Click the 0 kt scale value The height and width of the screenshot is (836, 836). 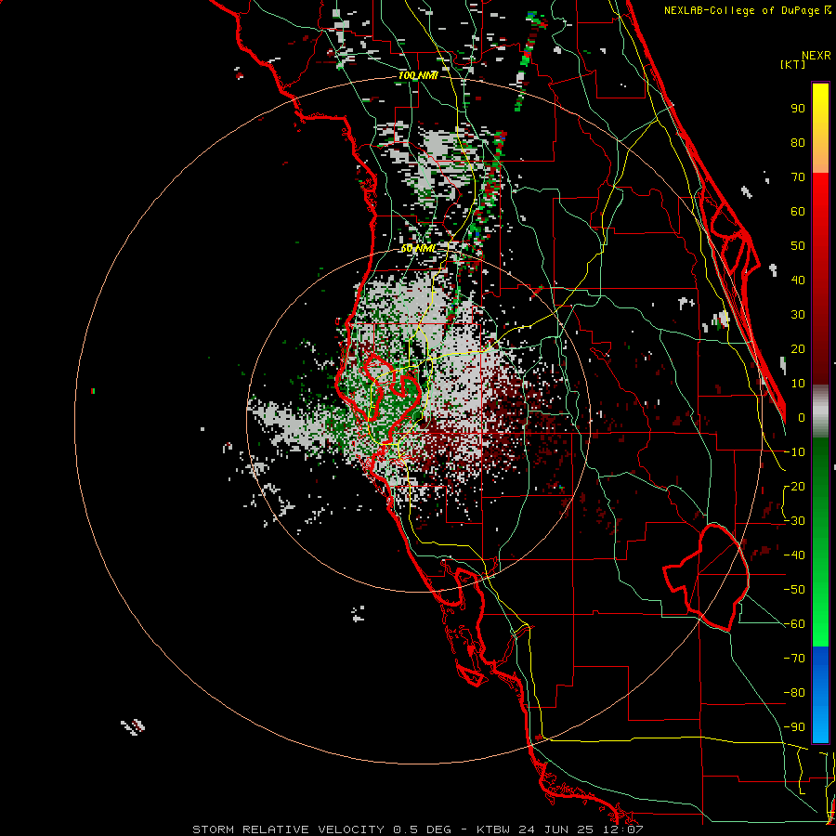coord(802,418)
